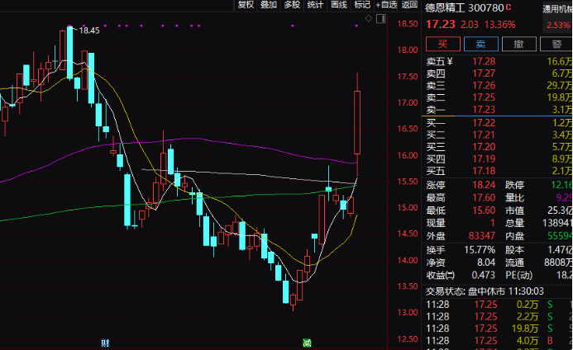The image size is (573, 350).
Task: Select the 卖五 row at 17.28
Action: click(x=498, y=61)
